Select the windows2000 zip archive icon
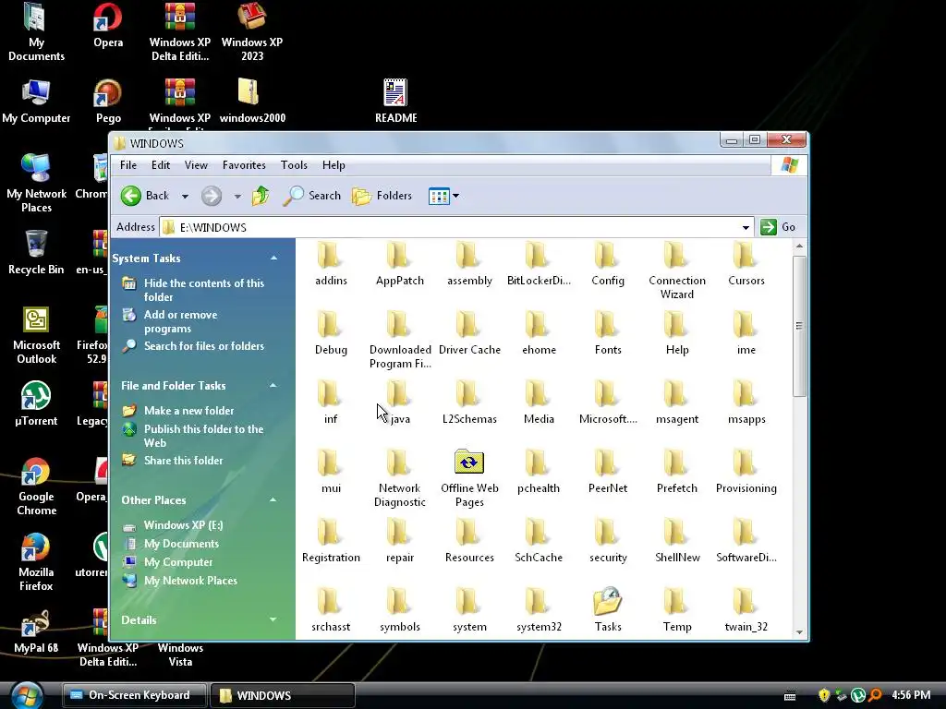946x709 pixels. coord(252,102)
